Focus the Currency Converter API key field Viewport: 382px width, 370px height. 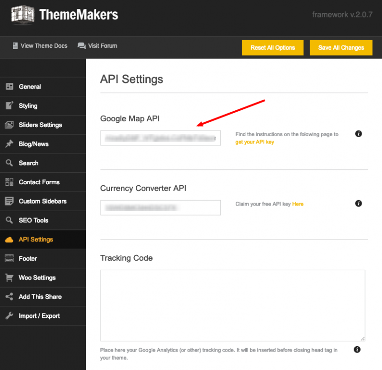pos(161,208)
